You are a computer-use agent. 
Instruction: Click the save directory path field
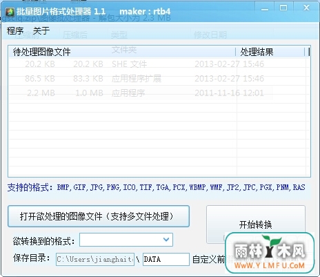[95, 259]
